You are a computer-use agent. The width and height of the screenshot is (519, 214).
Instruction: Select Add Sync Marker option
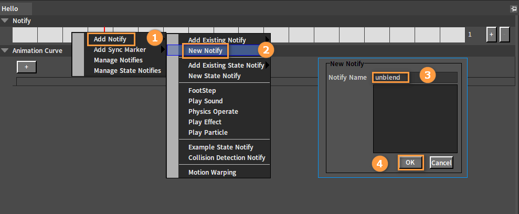point(120,50)
